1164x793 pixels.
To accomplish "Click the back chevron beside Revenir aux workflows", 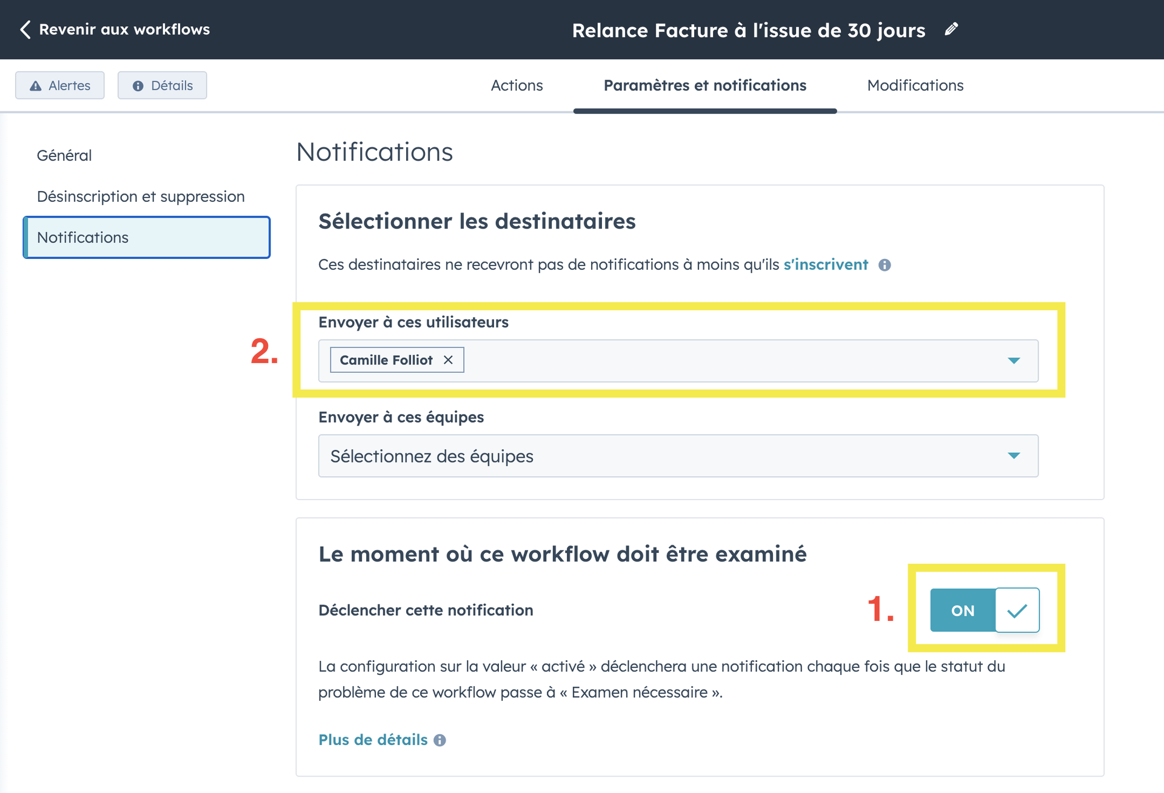I will pos(25,29).
